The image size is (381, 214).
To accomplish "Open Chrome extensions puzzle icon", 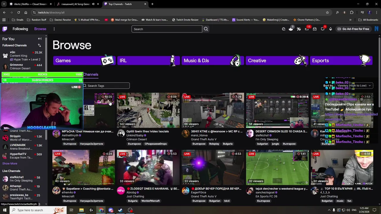I will tap(352, 12).
